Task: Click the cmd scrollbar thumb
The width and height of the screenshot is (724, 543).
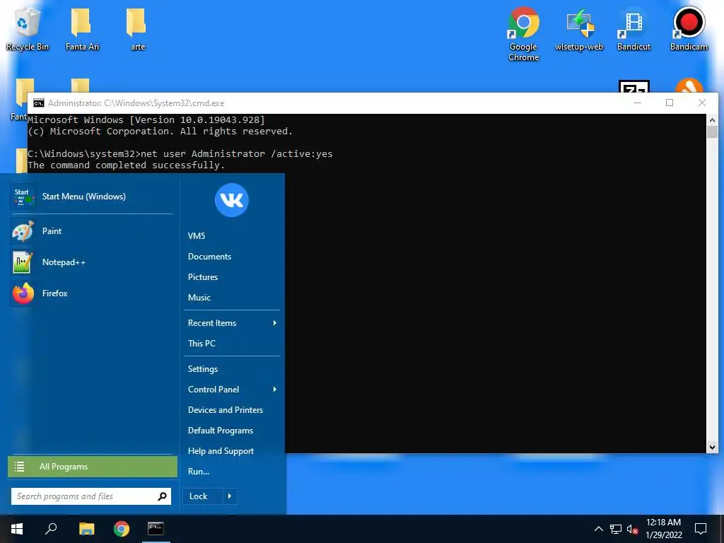Action: pyautogui.click(x=712, y=132)
